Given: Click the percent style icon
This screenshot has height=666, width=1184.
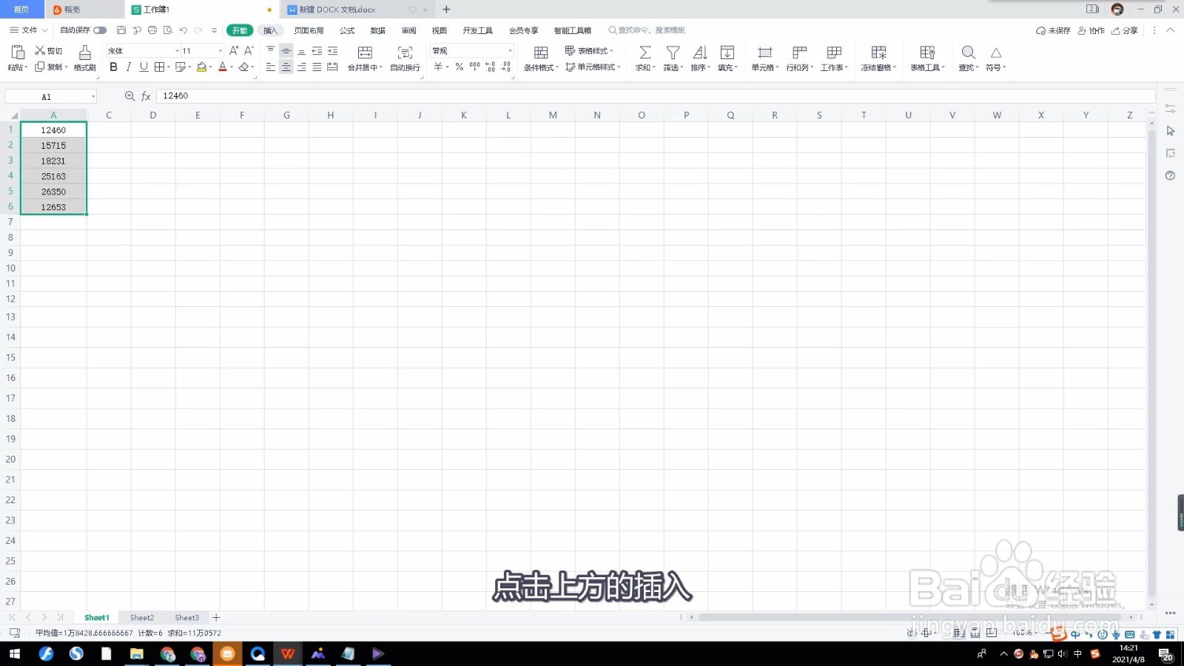Looking at the screenshot, I should (460, 67).
